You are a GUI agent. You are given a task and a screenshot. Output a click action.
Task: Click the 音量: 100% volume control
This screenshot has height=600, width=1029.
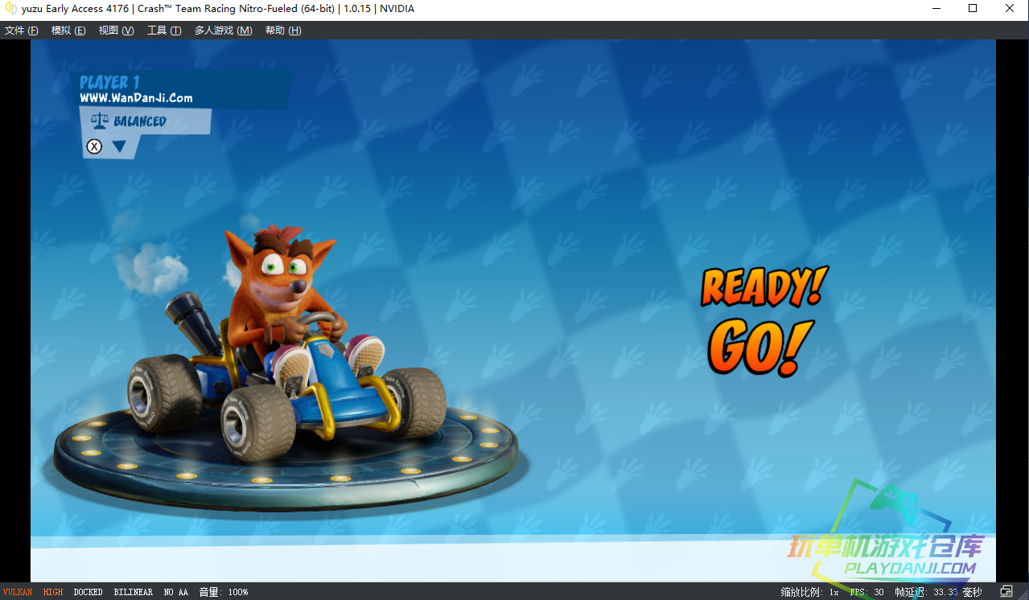(x=224, y=592)
